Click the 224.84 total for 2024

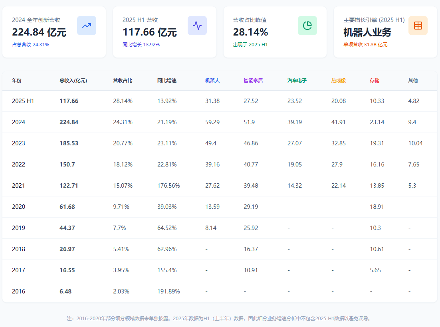pyautogui.click(x=69, y=122)
